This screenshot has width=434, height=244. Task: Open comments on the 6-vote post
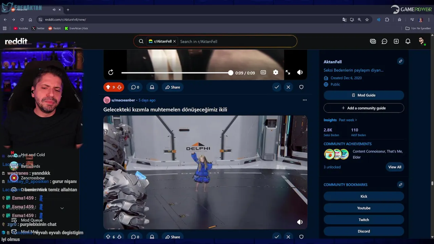point(135,237)
